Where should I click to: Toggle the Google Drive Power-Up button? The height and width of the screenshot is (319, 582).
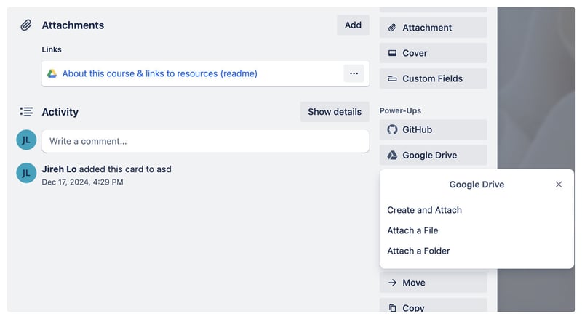tap(433, 155)
